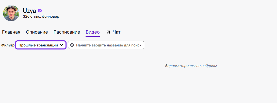Click the Uzya channel name
Screen dimensions: 277x103
click(29, 11)
